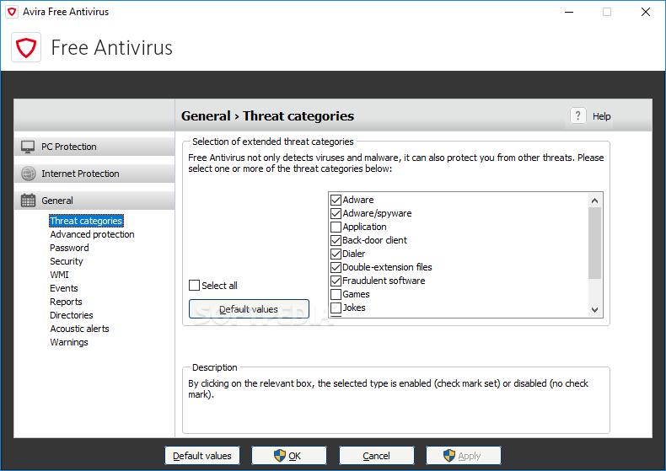Click the 'General › Threat categories' heading
666x471 pixels.
[x=267, y=115]
